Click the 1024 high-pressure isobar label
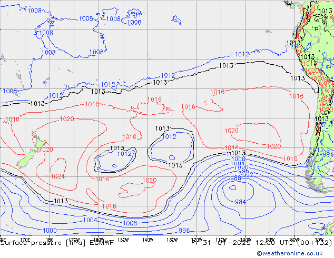Image resolution: width=334 pixels, height=258 pixels. coord(58,176)
